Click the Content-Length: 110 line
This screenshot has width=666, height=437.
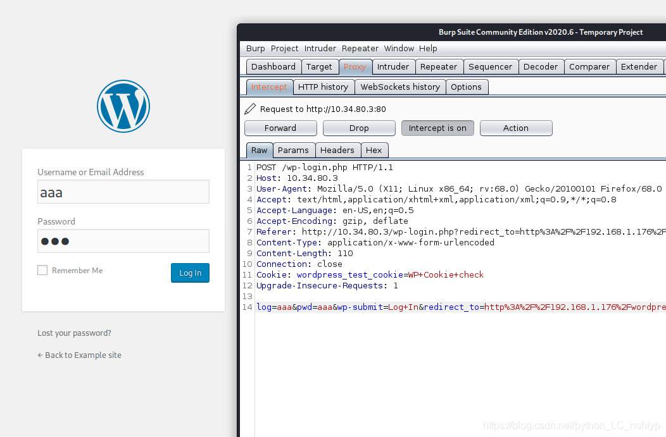(305, 254)
